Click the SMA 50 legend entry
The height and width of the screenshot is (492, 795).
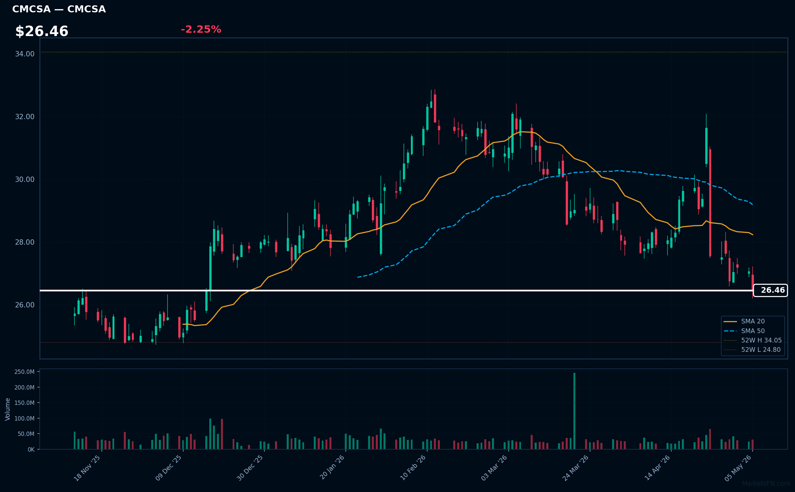(753, 331)
